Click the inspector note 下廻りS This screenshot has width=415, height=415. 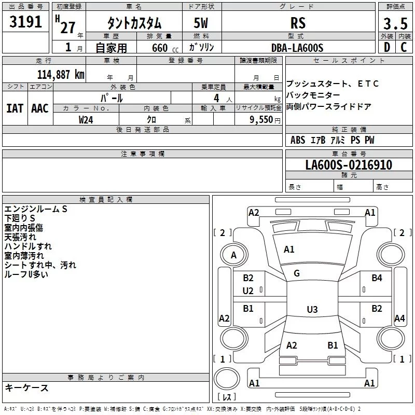coord(20,218)
